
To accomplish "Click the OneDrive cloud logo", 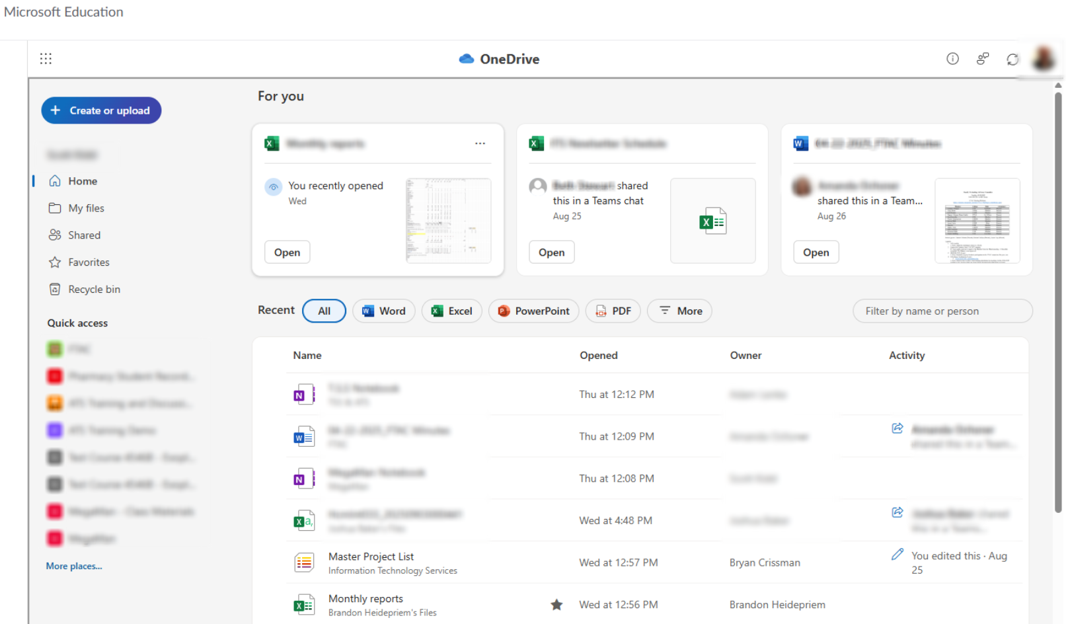I will [x=467, y=59].
